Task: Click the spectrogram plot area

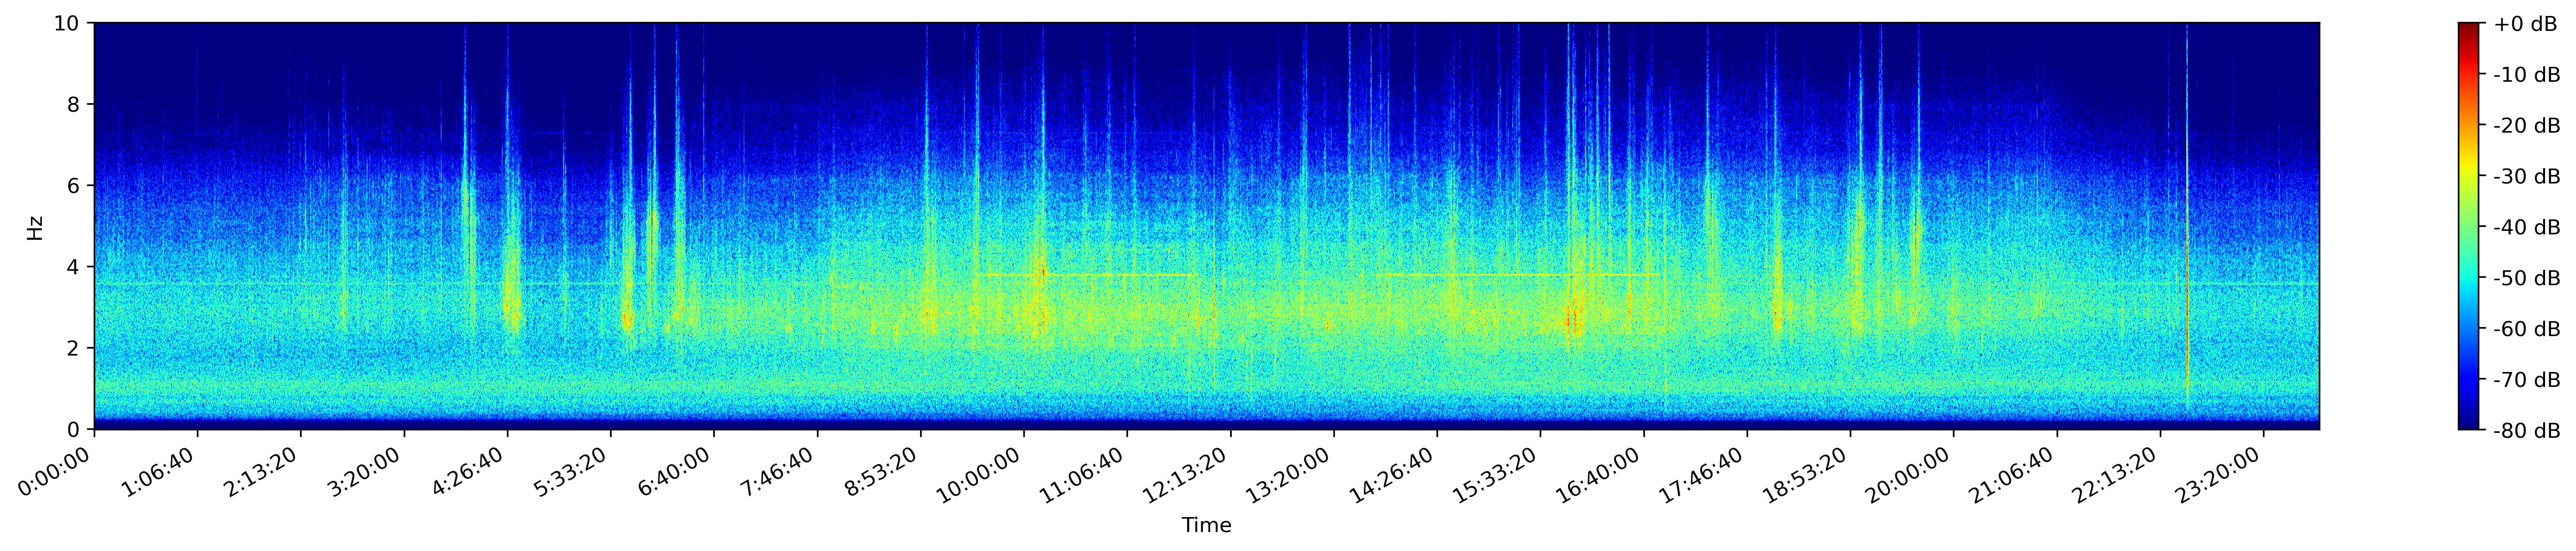Action: pyautogui.click(x=1207, y=226)
